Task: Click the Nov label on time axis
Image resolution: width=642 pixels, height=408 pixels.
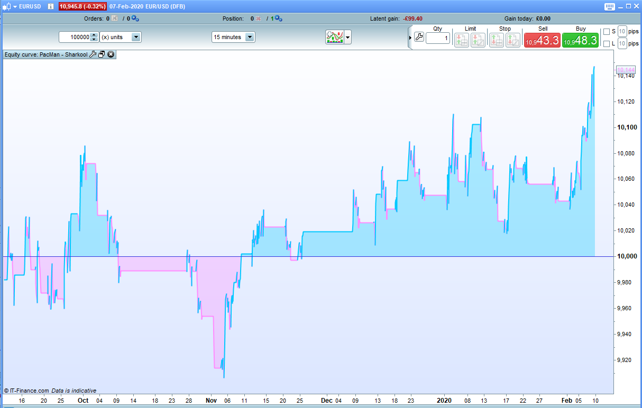Action: tap(211, 401)
